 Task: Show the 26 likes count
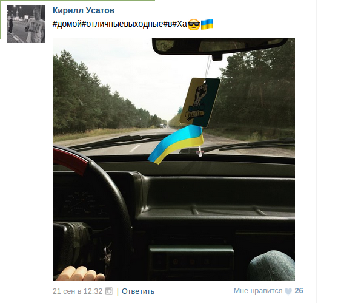[299, 291]
